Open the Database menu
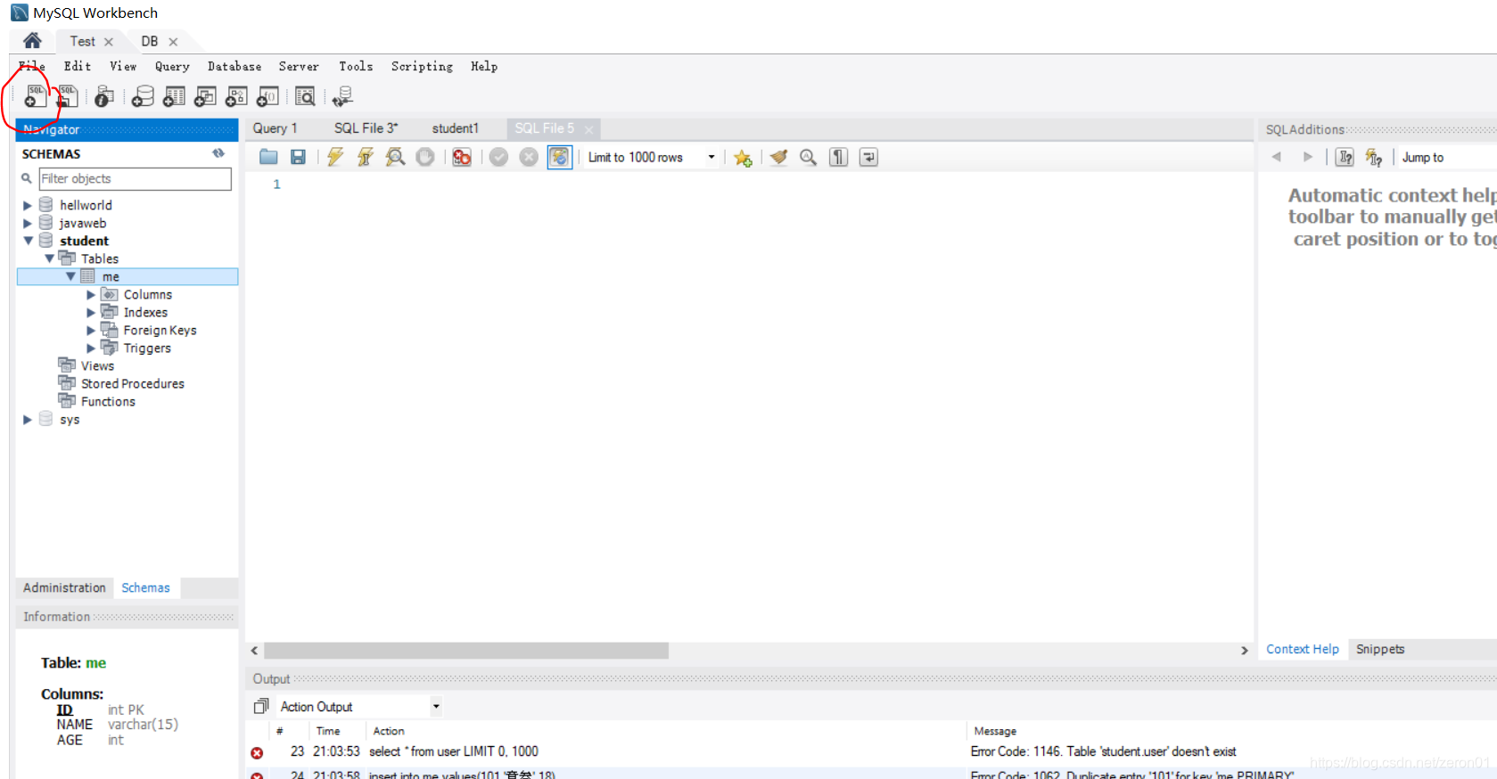Viewport: 1497px width, 779px height. point(234,66)
